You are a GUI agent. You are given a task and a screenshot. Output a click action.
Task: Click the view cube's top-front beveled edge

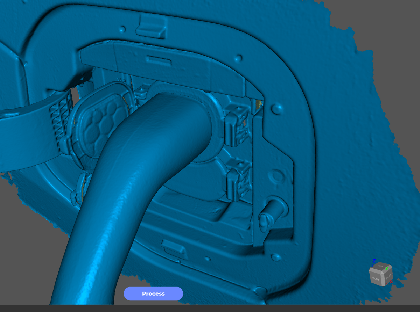coord(376,271)
